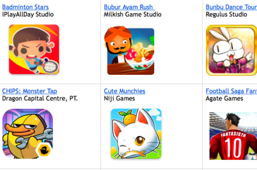The image size is (257, 170).
Task: Select the Agate Games developer text
Action: tap(225, 99)
